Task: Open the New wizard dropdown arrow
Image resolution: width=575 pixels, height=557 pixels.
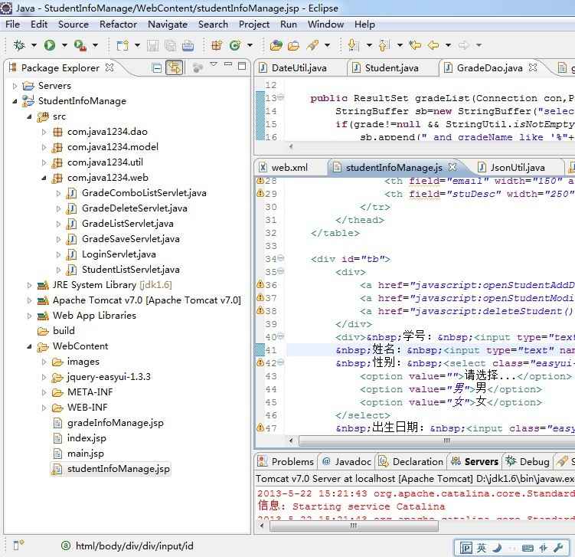Action: coord(138,45)
